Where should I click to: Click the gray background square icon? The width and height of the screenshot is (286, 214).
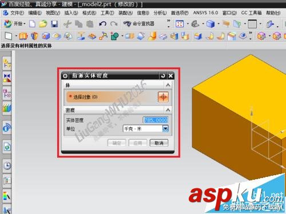tap(252, 24)
